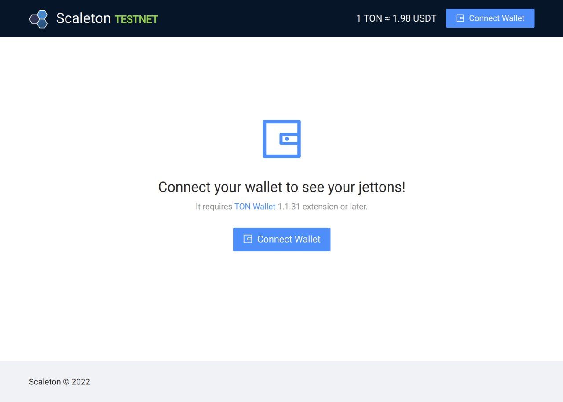Click the 'It requires' subtitle text
563x402 pixels.
214,207
